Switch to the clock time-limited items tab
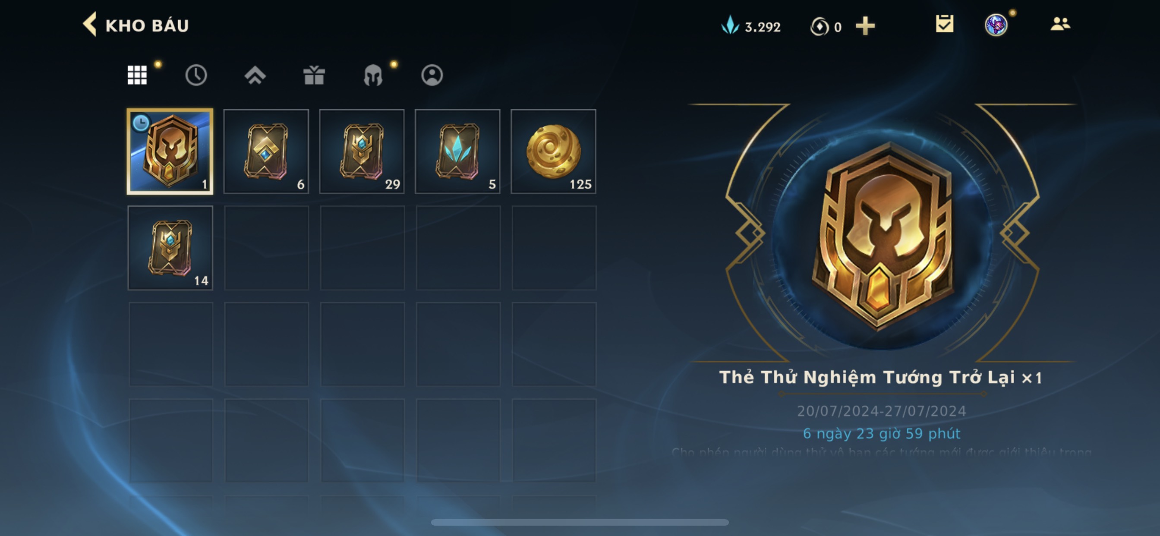 tap(196, 75)
